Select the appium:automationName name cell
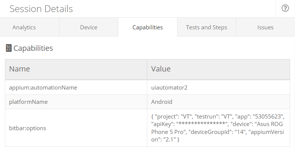This screenshot has height=152, width=295. (x=43, y=87)
